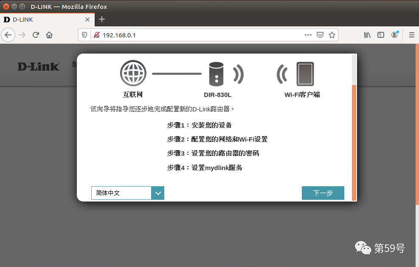Click the Save to Pocket icon

coord(320,35)
